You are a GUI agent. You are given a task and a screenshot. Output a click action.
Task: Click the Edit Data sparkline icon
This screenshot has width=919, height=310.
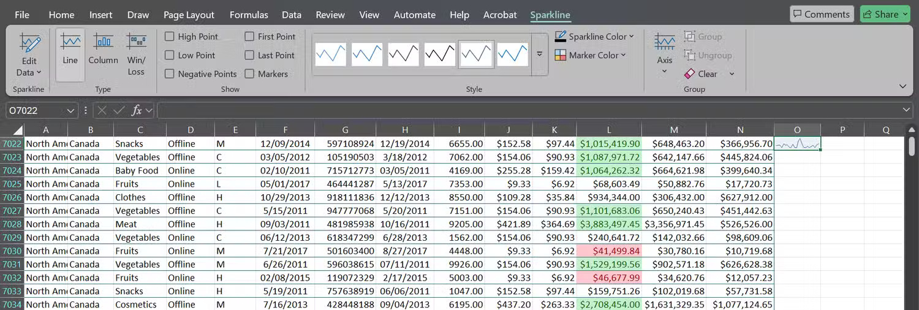[29, 45]
